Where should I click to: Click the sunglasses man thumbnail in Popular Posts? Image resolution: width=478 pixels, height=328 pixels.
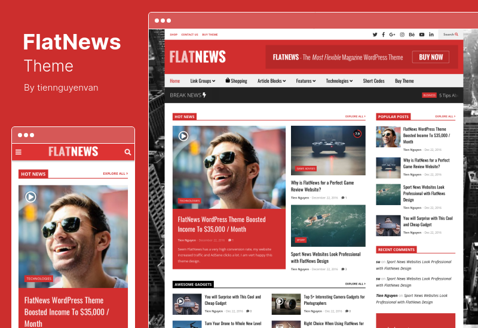click(388, 137)
